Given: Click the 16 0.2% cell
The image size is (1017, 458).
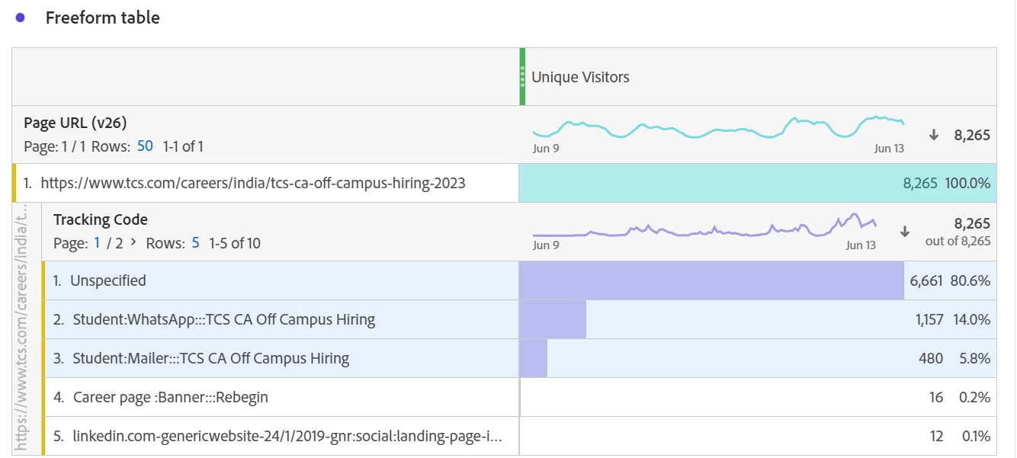Looking at the screenshot, I should (758, 397).
